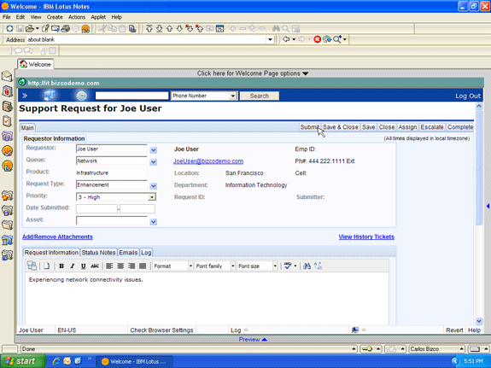
Task: Click the Escalate button
Action: (x=432, y=127)
